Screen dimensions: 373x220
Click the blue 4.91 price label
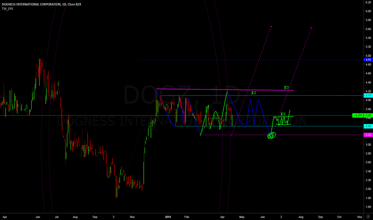pos(368,60)
